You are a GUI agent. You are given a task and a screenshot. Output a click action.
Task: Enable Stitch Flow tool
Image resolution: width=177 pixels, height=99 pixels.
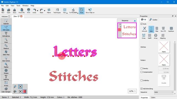coord(6,53)
